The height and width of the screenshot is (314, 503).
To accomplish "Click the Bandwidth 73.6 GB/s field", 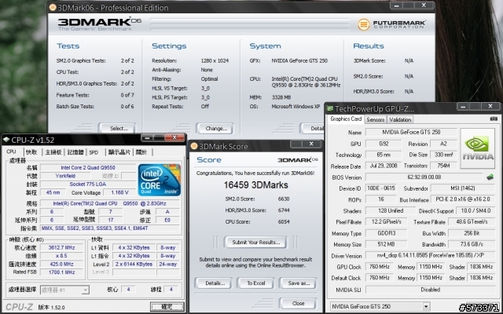I will tap(472, 244).
